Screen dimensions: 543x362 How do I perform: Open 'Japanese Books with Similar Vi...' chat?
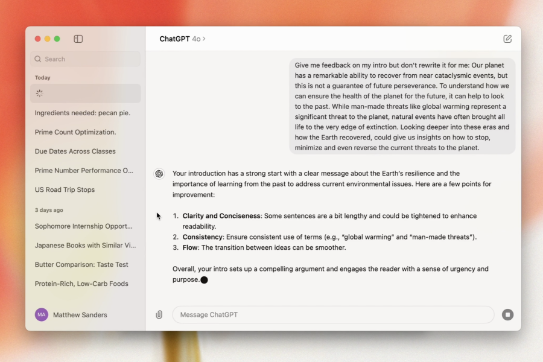click(85, 246)
